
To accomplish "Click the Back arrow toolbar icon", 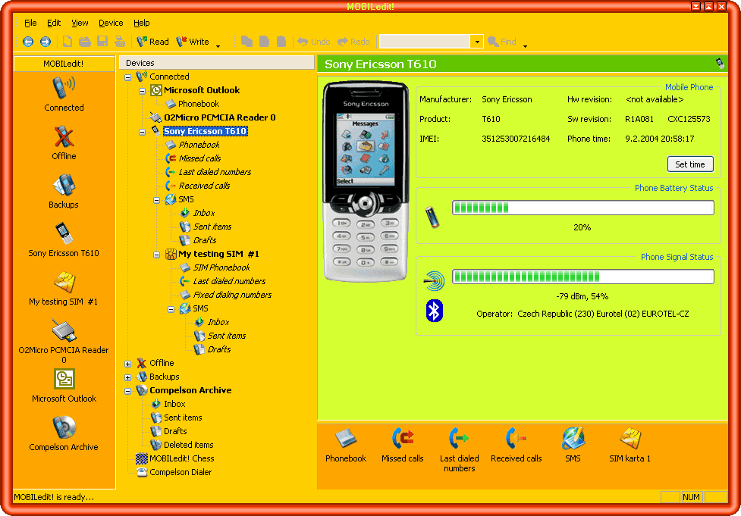I will (x=28, y=42).
